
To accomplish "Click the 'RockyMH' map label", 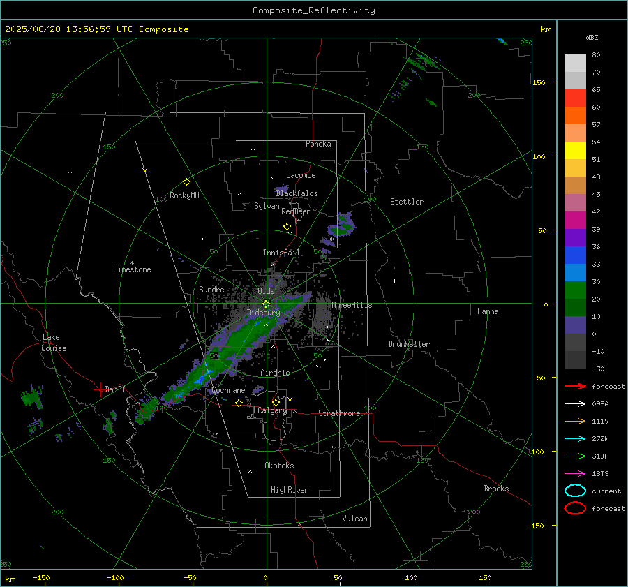I will coord(184,195).
